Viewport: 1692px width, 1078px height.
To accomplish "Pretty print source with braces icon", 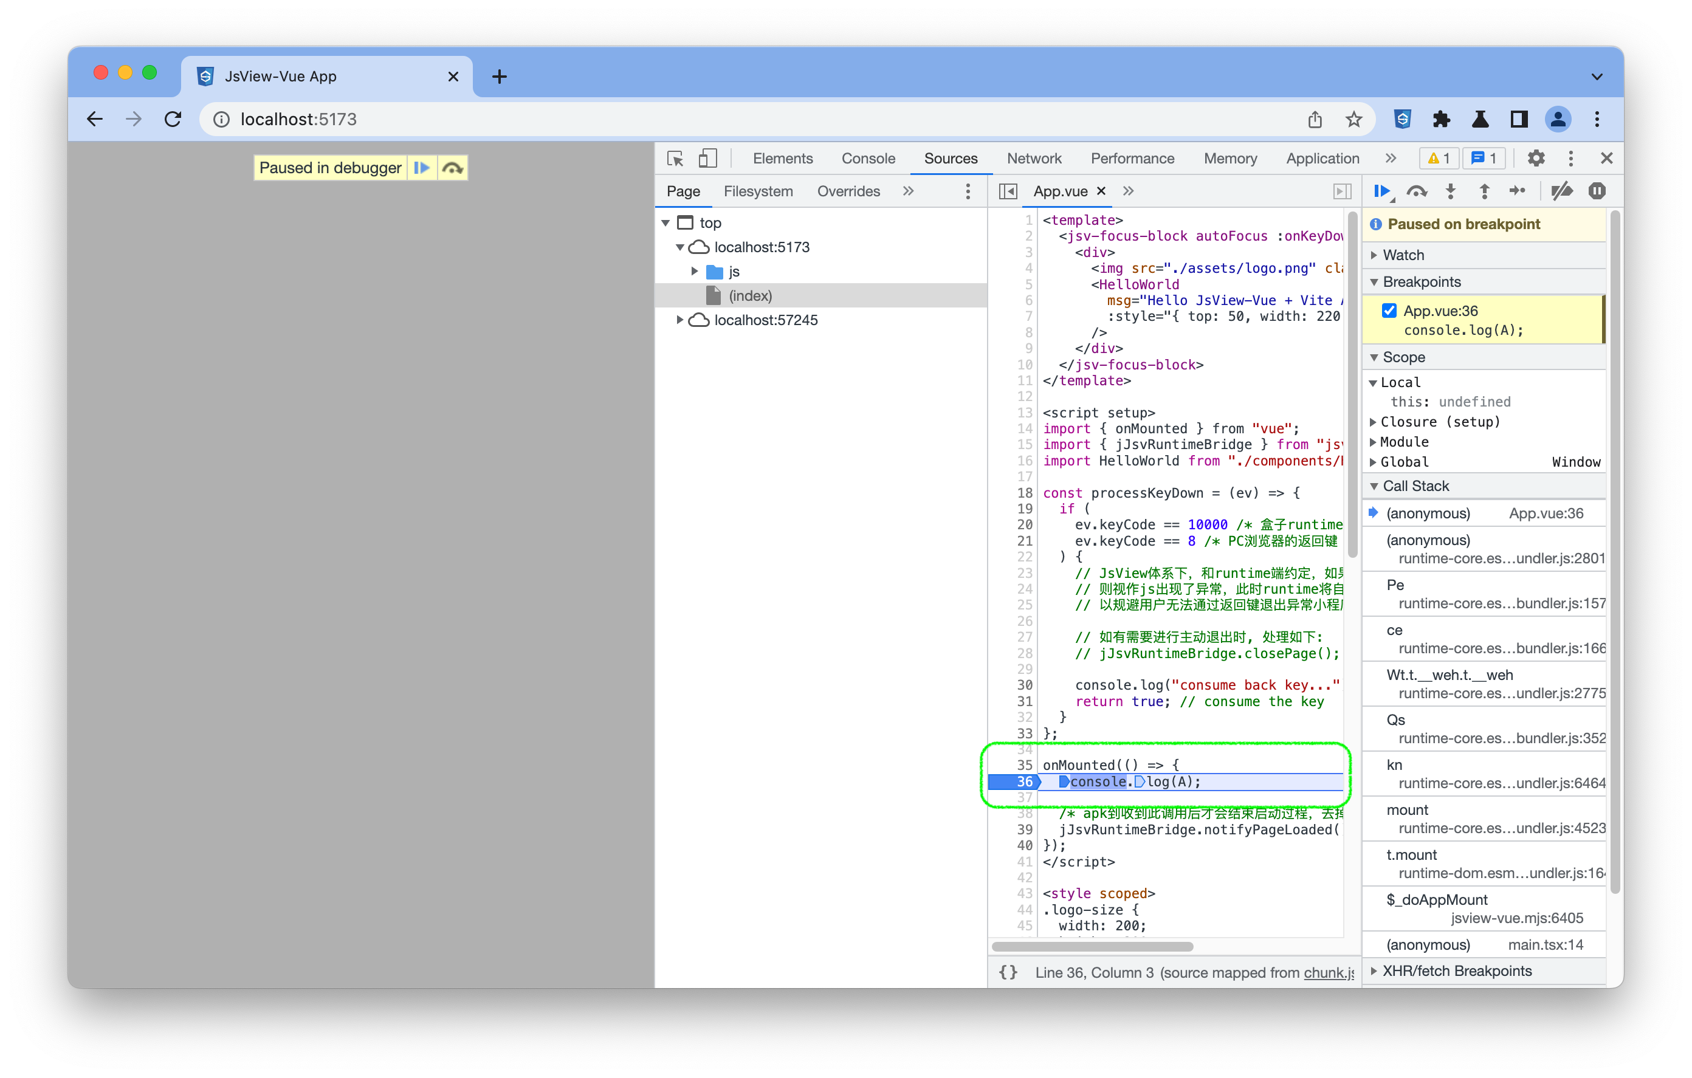I will click(1008, 973).
